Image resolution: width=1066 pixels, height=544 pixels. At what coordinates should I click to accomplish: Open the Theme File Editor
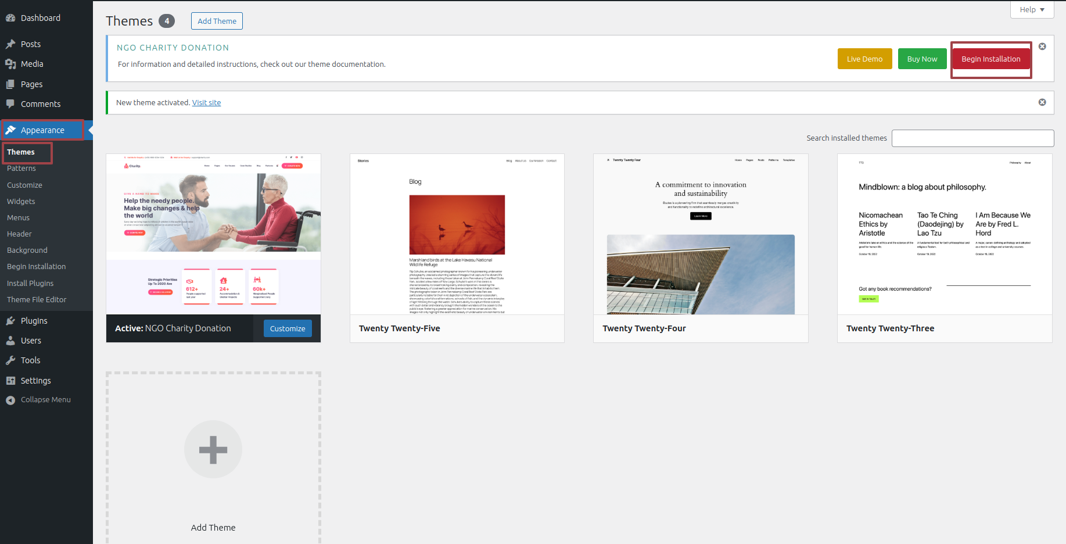point(37,299)
